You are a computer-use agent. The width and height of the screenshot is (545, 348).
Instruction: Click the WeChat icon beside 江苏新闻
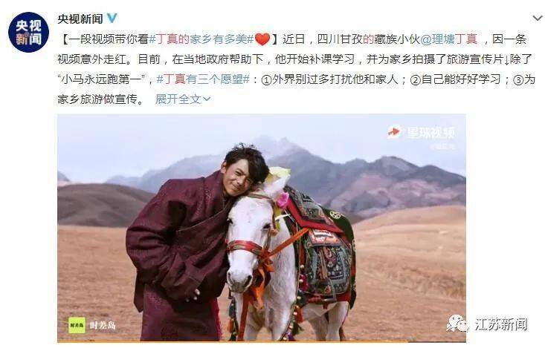458,324
